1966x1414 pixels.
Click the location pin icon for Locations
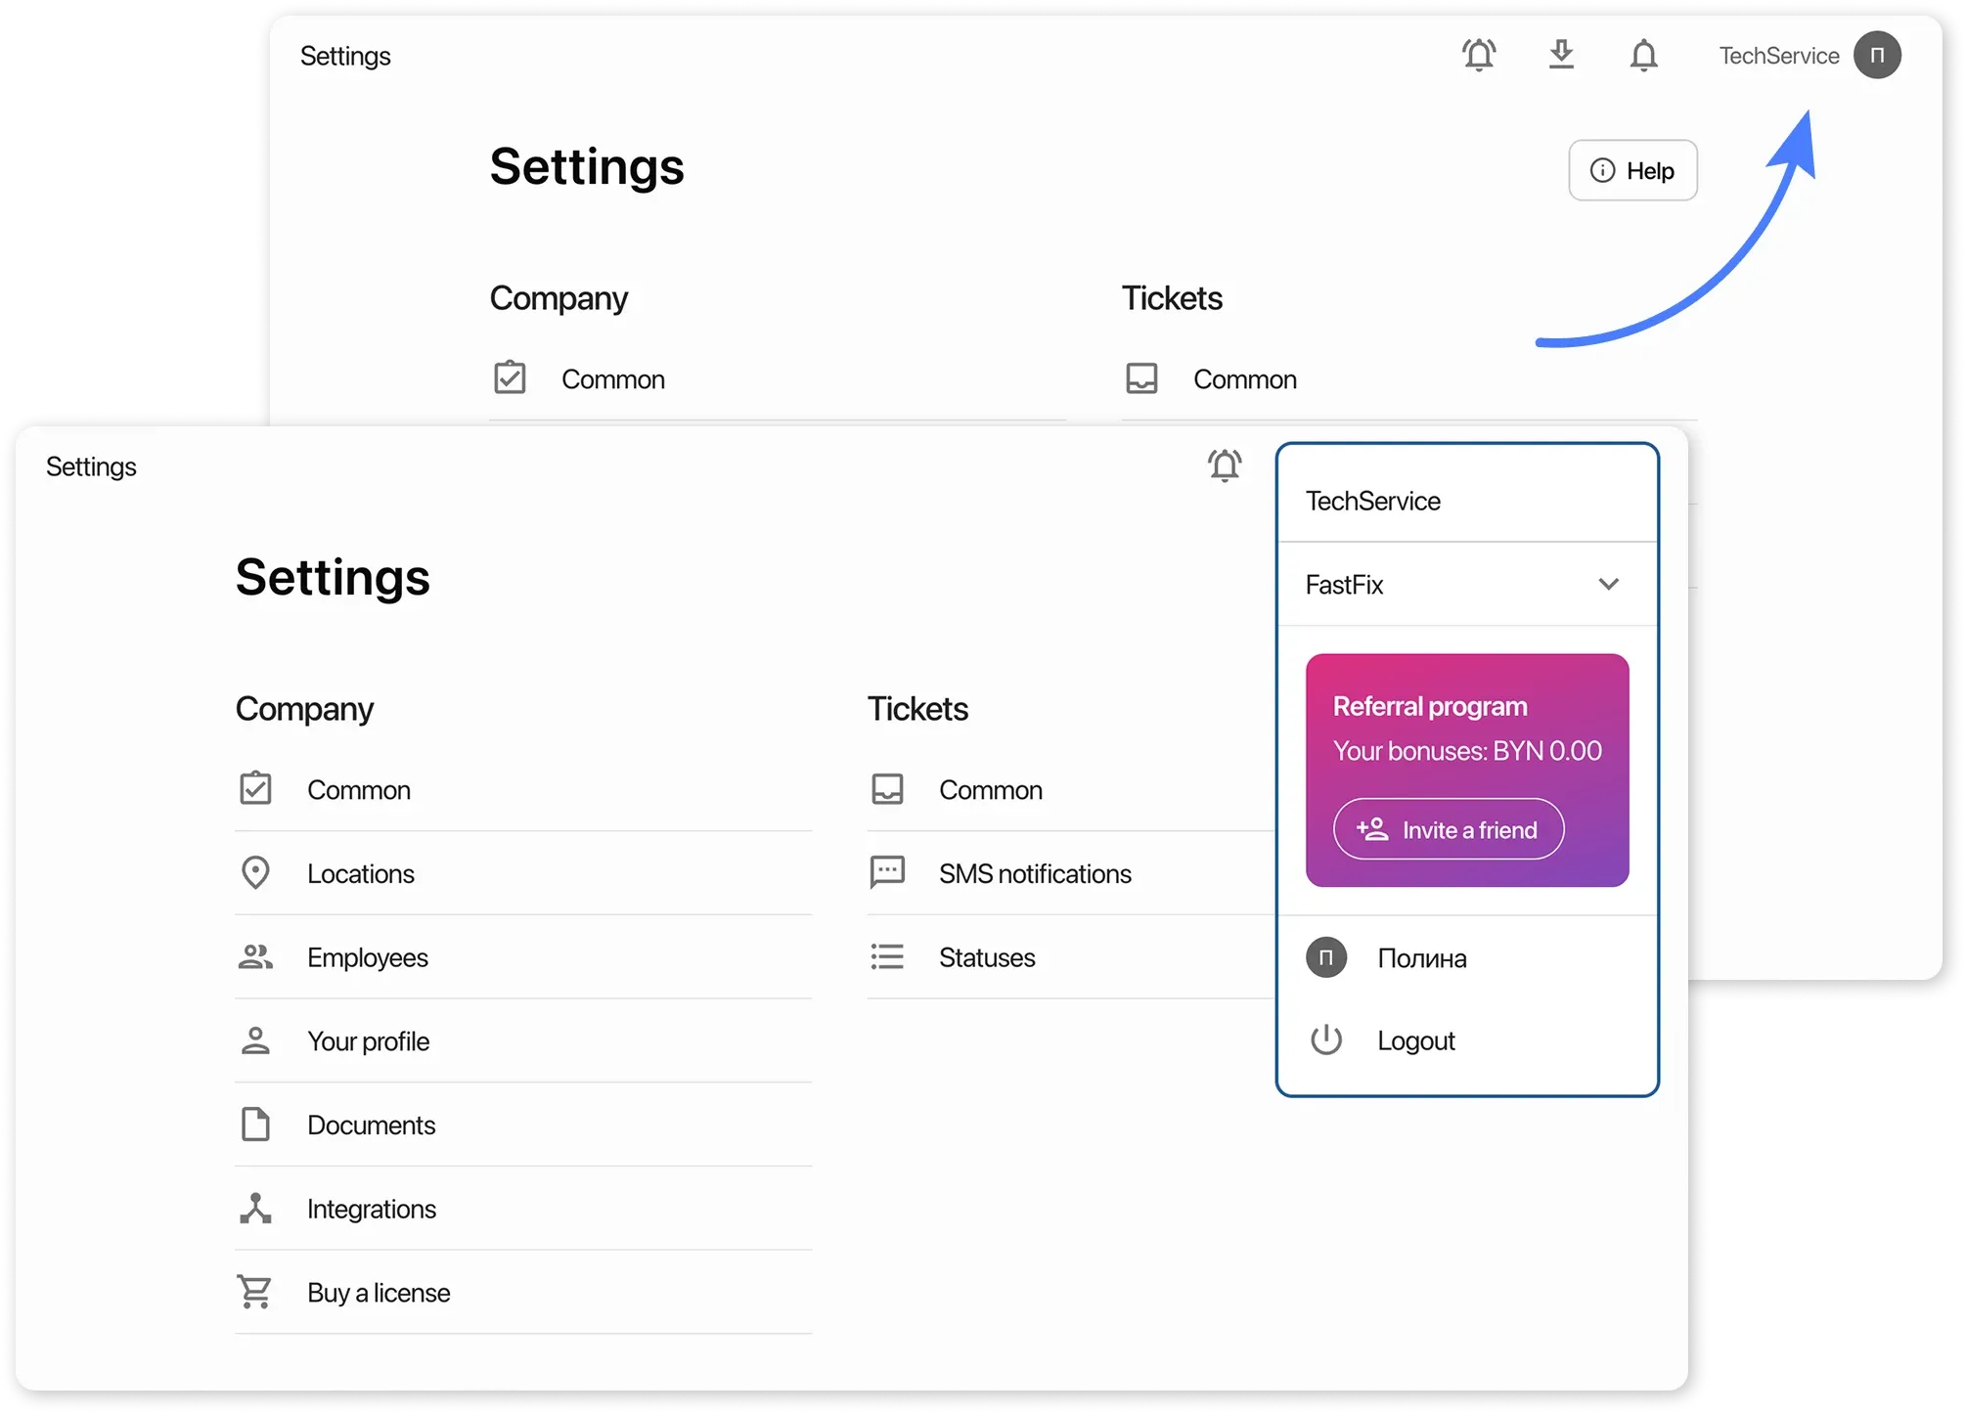pyautogui.click(x=255, y=873)
